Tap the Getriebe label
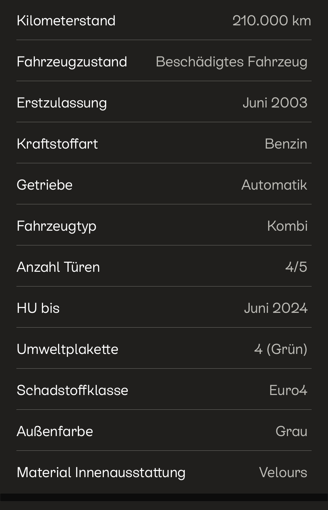Screen dimensions: 328x510 point(45,185)
